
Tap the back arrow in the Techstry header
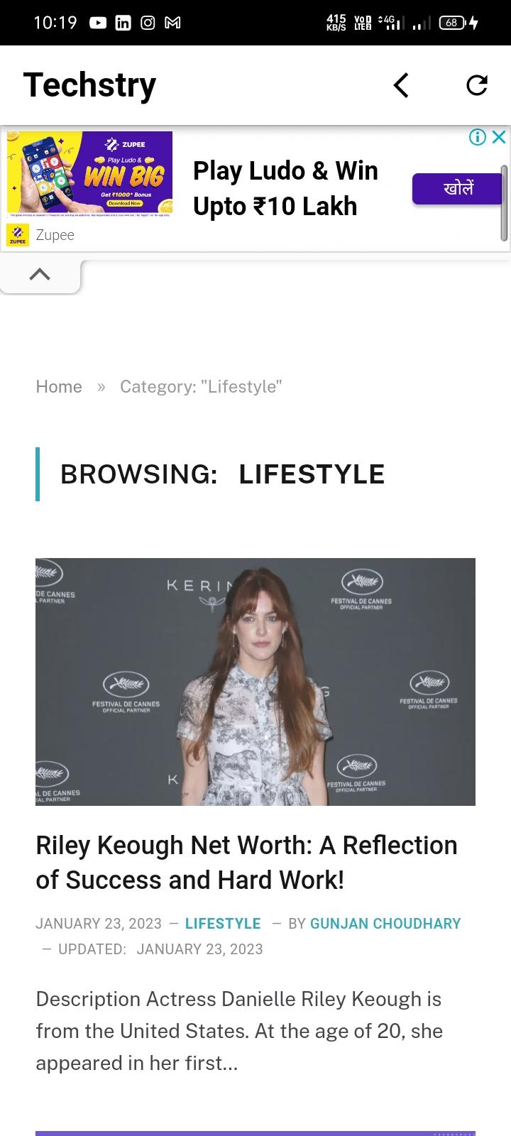(402, 85)
